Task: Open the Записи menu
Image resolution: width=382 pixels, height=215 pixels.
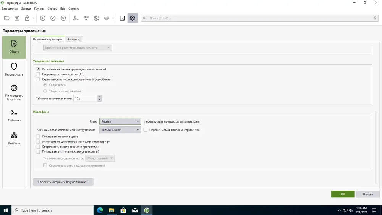Action: pos(26,8)
